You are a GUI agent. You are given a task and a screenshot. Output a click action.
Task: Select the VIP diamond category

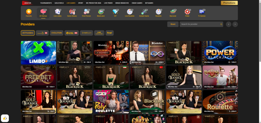coord(115,13)
